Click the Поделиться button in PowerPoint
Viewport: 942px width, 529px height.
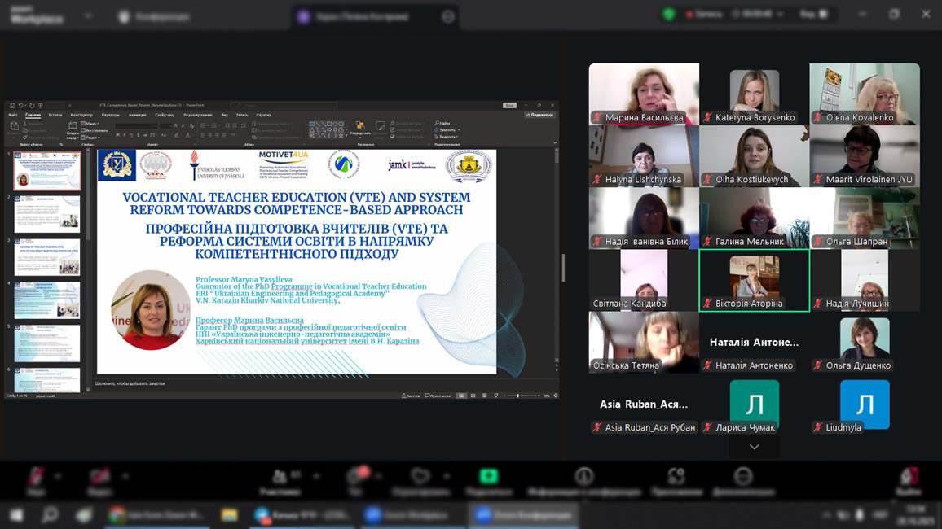tap(539, 115)
